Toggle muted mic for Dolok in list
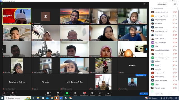The image size is (179, 100). coord(174,46)
